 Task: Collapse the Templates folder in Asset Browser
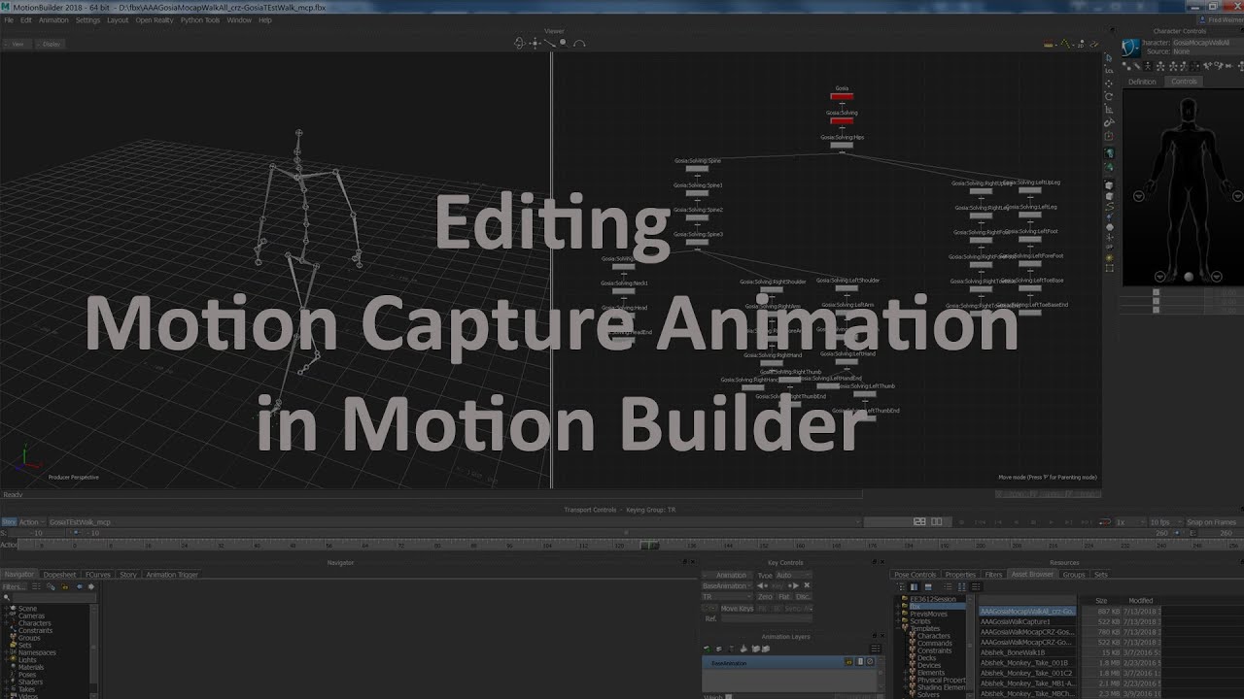point(898,628)
